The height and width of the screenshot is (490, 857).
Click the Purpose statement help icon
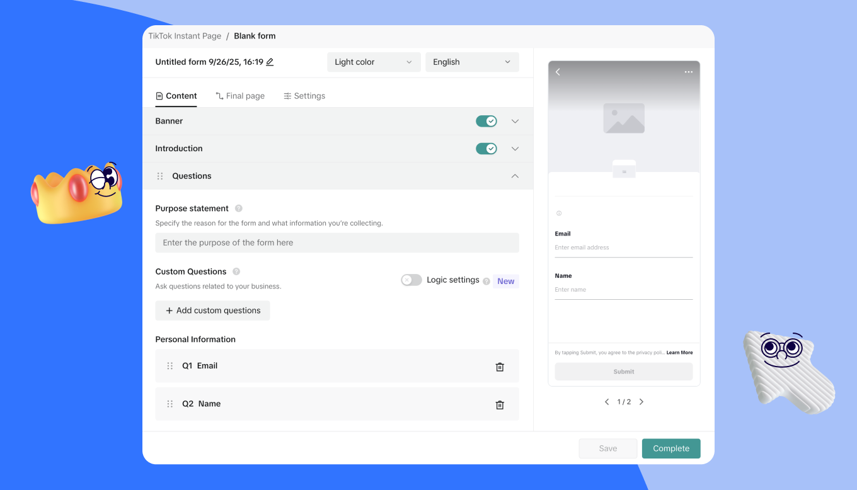coord(238,208)
